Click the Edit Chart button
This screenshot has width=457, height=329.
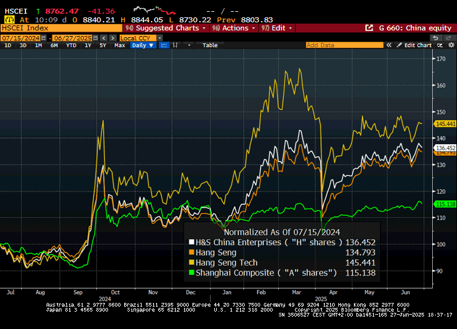click(414, 45)
